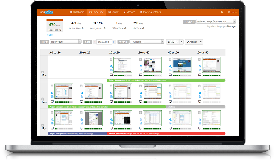Click the red Website Development task bar
The image size is (275, 160).
[x=166, y=134]
